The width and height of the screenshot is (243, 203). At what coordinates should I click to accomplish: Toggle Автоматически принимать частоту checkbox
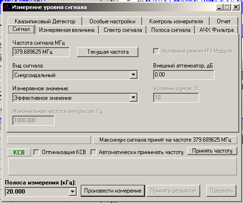point(93,153)
